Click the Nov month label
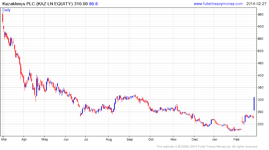 point(173,139)
